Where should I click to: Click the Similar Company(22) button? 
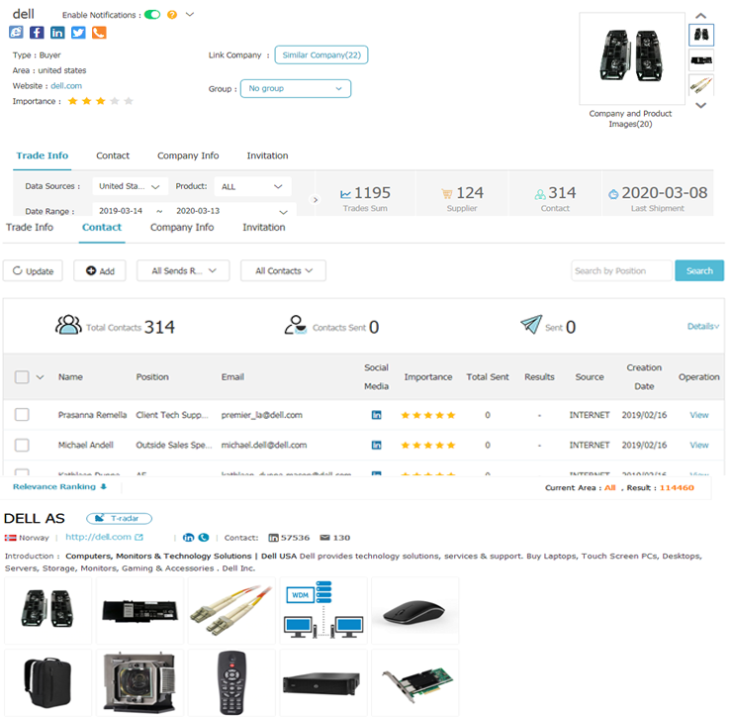(321, 54)
